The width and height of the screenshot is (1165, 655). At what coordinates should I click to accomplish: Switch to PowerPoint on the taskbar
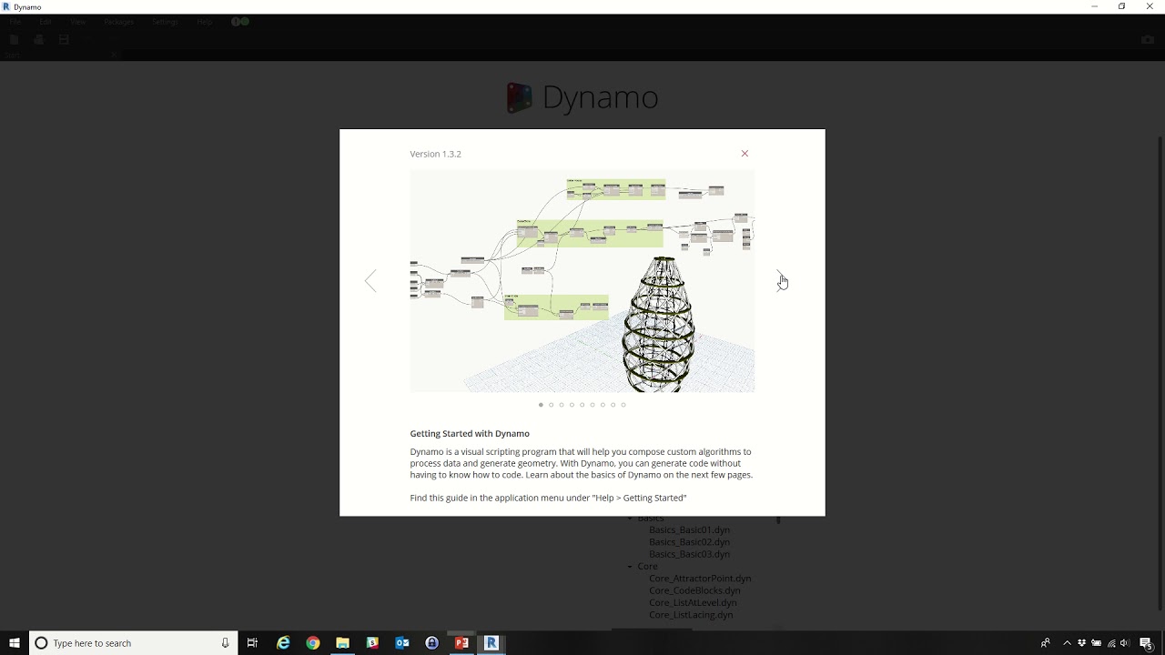(461, 643)
